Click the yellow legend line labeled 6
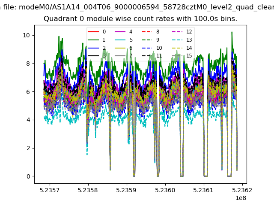 coord(120,48)
